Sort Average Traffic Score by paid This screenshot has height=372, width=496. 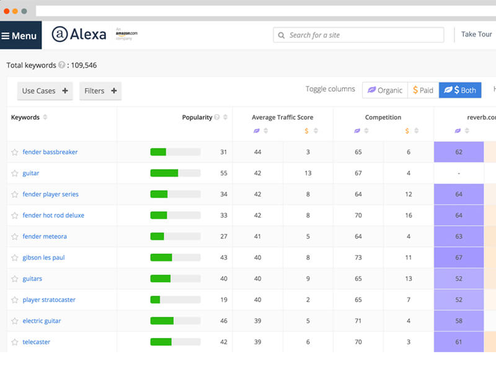click(x=316, y=131)
